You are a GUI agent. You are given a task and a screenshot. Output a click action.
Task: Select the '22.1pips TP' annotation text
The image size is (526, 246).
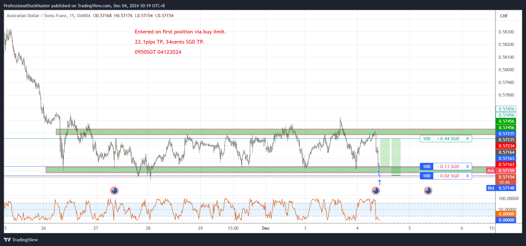click(x=169, y=42)
